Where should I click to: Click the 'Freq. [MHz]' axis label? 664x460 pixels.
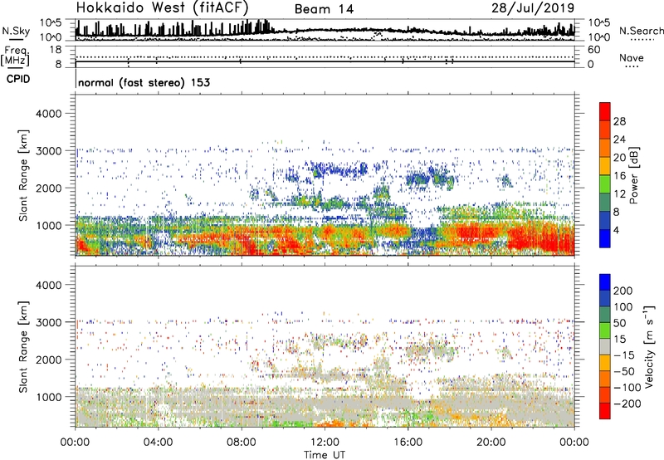(x=15, y=56)
